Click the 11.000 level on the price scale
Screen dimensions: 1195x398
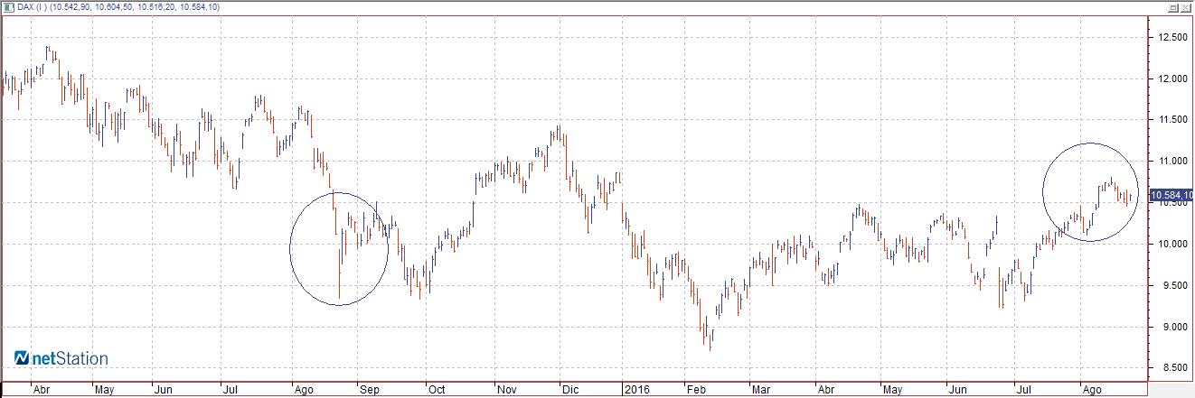(x=1172, y=161)
